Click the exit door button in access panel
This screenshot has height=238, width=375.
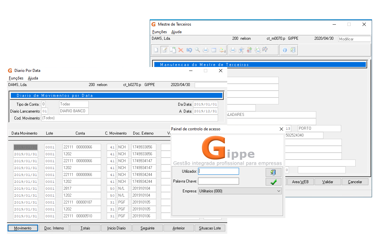tap(273, 172)
